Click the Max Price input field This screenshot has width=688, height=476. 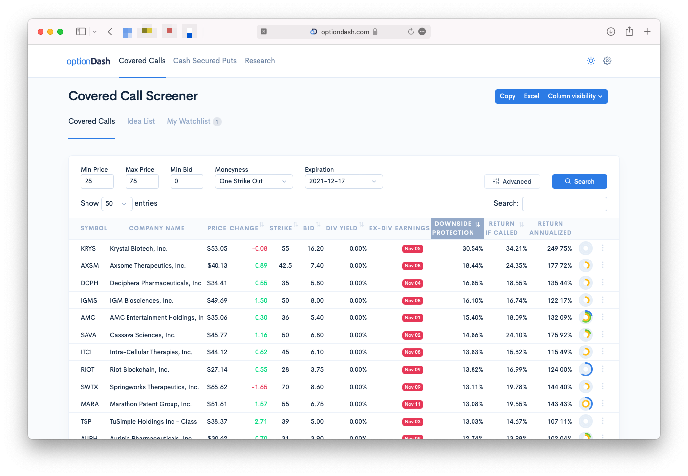[142, 181]
